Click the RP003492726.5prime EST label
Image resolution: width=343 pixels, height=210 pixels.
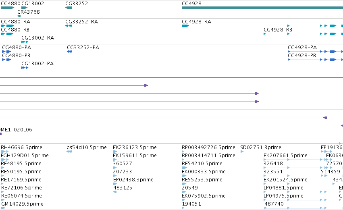pos(208,147)
